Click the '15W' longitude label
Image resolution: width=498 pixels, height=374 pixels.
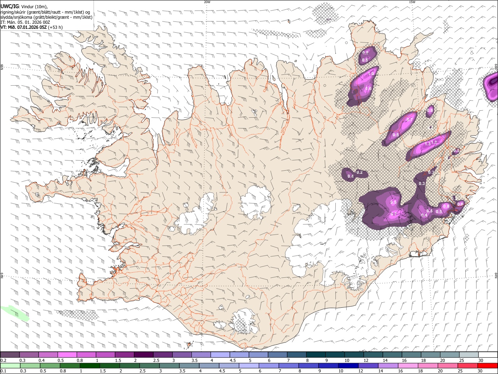412,2
